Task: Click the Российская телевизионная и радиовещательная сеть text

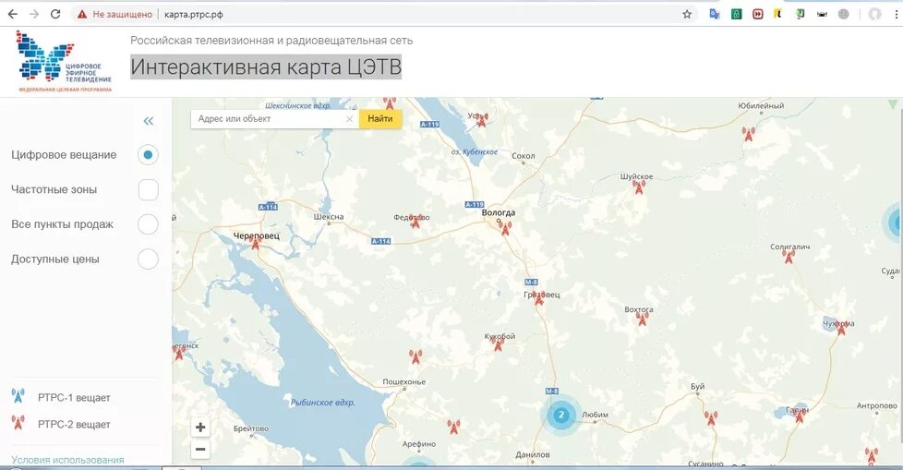Action: [x=271, y=41]
